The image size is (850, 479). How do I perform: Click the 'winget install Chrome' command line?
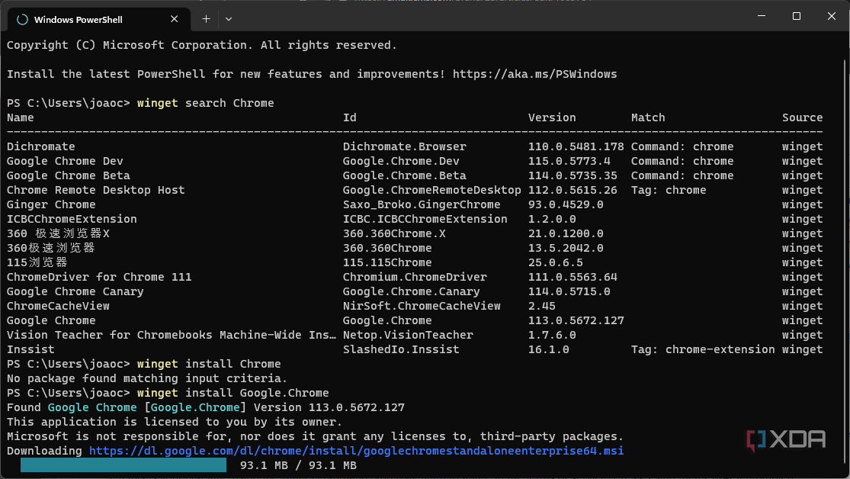[209, 364]
